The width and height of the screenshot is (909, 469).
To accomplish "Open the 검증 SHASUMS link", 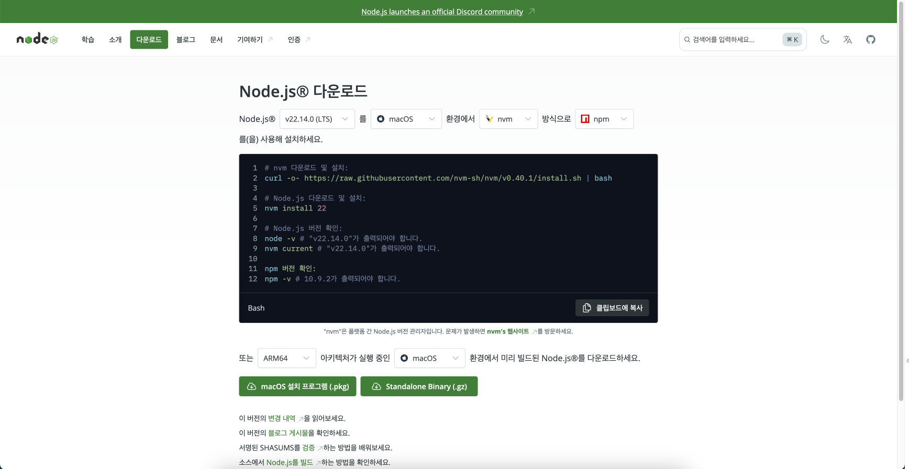I will click(x=308, y=448).
